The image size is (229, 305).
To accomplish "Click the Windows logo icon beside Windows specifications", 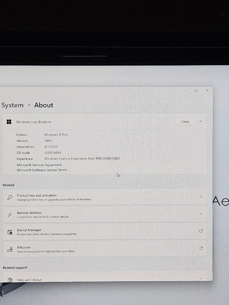I will pos(9,122).
